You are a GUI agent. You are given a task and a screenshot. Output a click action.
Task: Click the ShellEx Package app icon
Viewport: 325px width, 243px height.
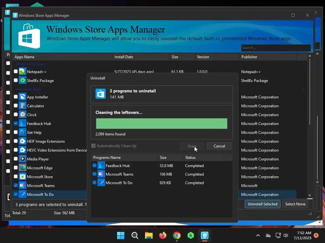tap(23, 80)
